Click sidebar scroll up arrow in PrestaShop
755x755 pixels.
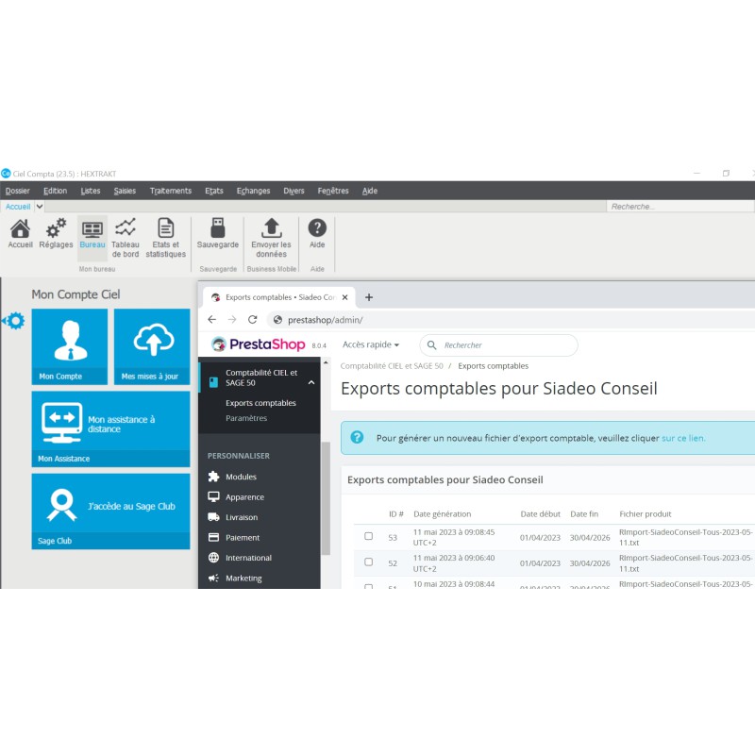[x=326, y=362]
